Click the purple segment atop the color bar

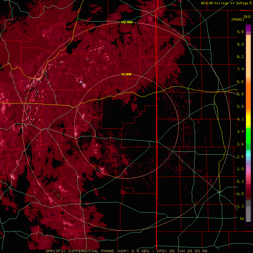click(x=248, y=28)
